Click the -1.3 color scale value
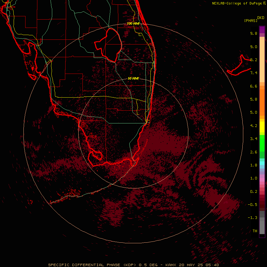 tap(252, 218)
